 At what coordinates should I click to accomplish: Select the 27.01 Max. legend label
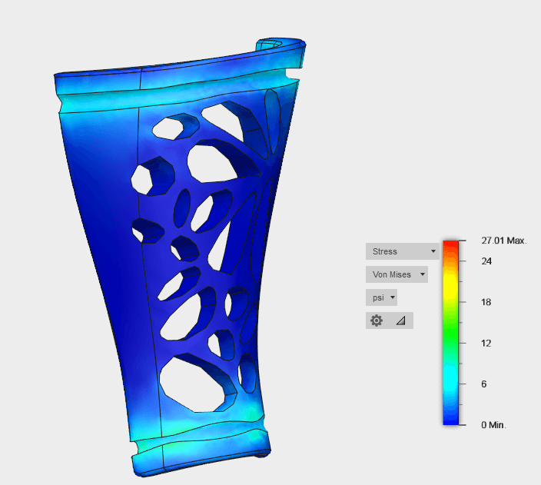[x=503, y=241]
